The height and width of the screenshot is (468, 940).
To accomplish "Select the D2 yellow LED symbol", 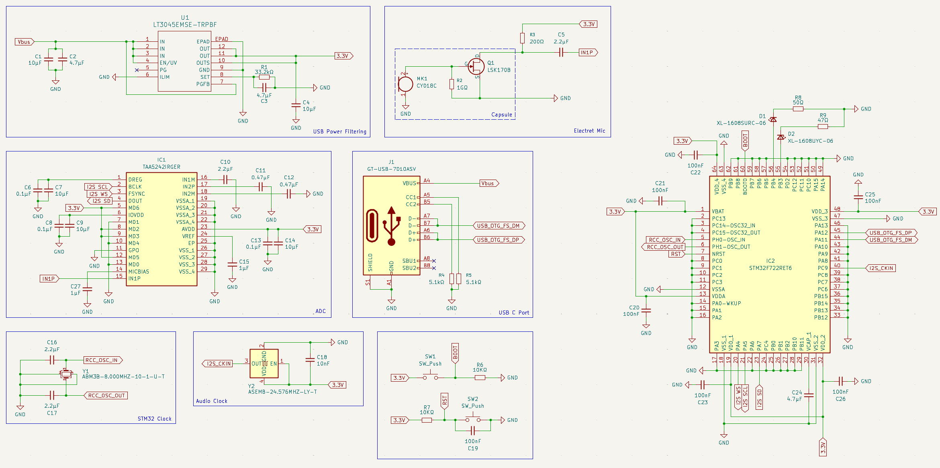I will coord(781,137).
